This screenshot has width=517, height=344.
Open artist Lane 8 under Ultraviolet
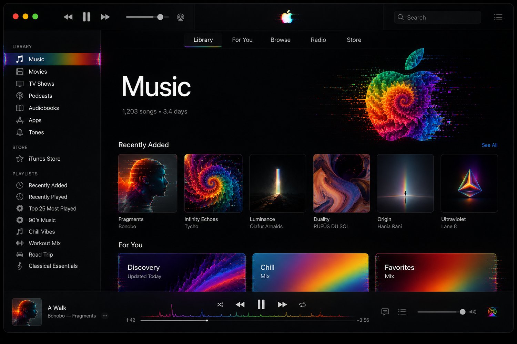[x=449, y=226]
